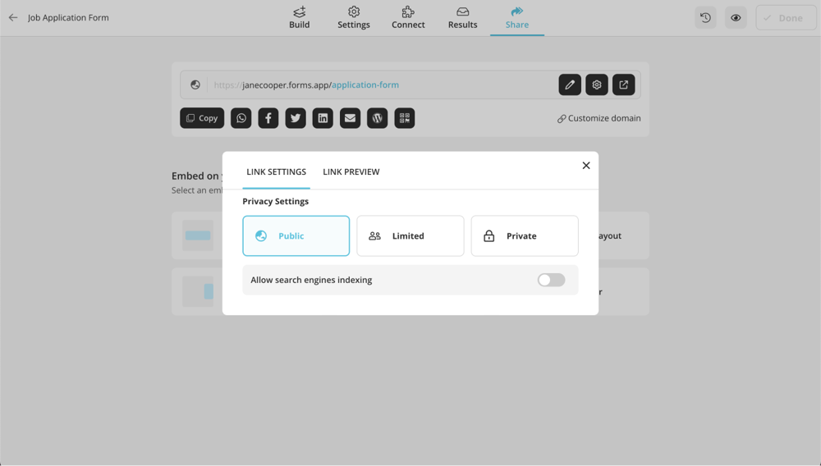Share form on Facebook
This screenshot has height=466, width=821.
click(x=268, y=118)
